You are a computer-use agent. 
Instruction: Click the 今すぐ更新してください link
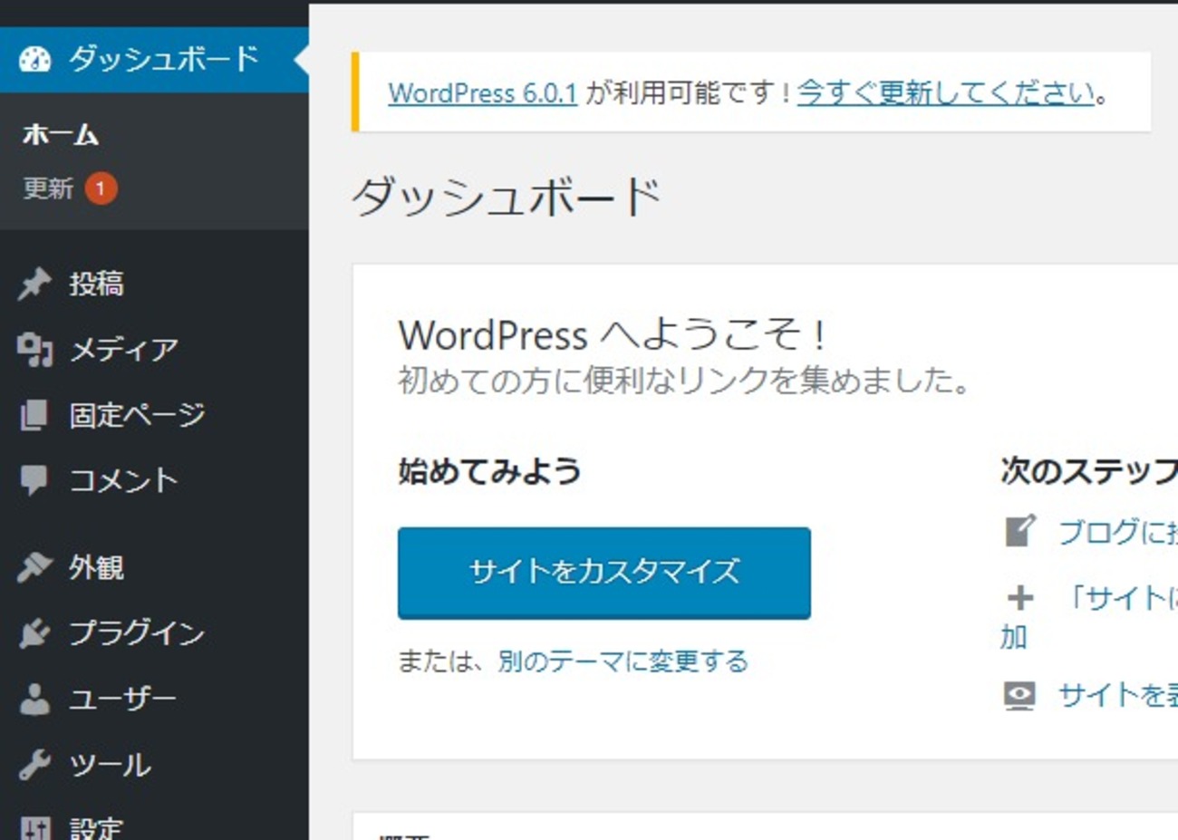pyautogui.click(x=946, y=92)
